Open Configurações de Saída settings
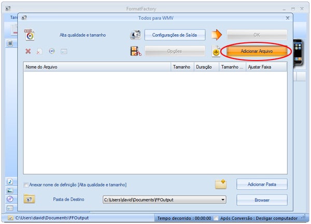The height and width of the screenshot is (224, 311). 175,35
